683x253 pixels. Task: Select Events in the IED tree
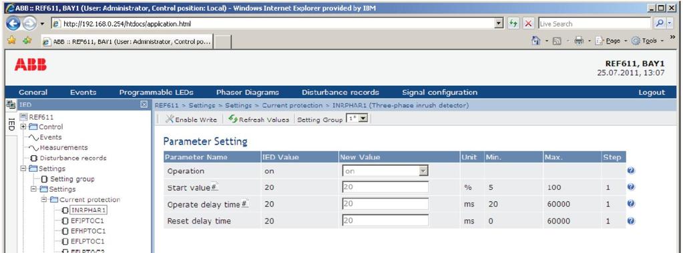tap(50, 137)
